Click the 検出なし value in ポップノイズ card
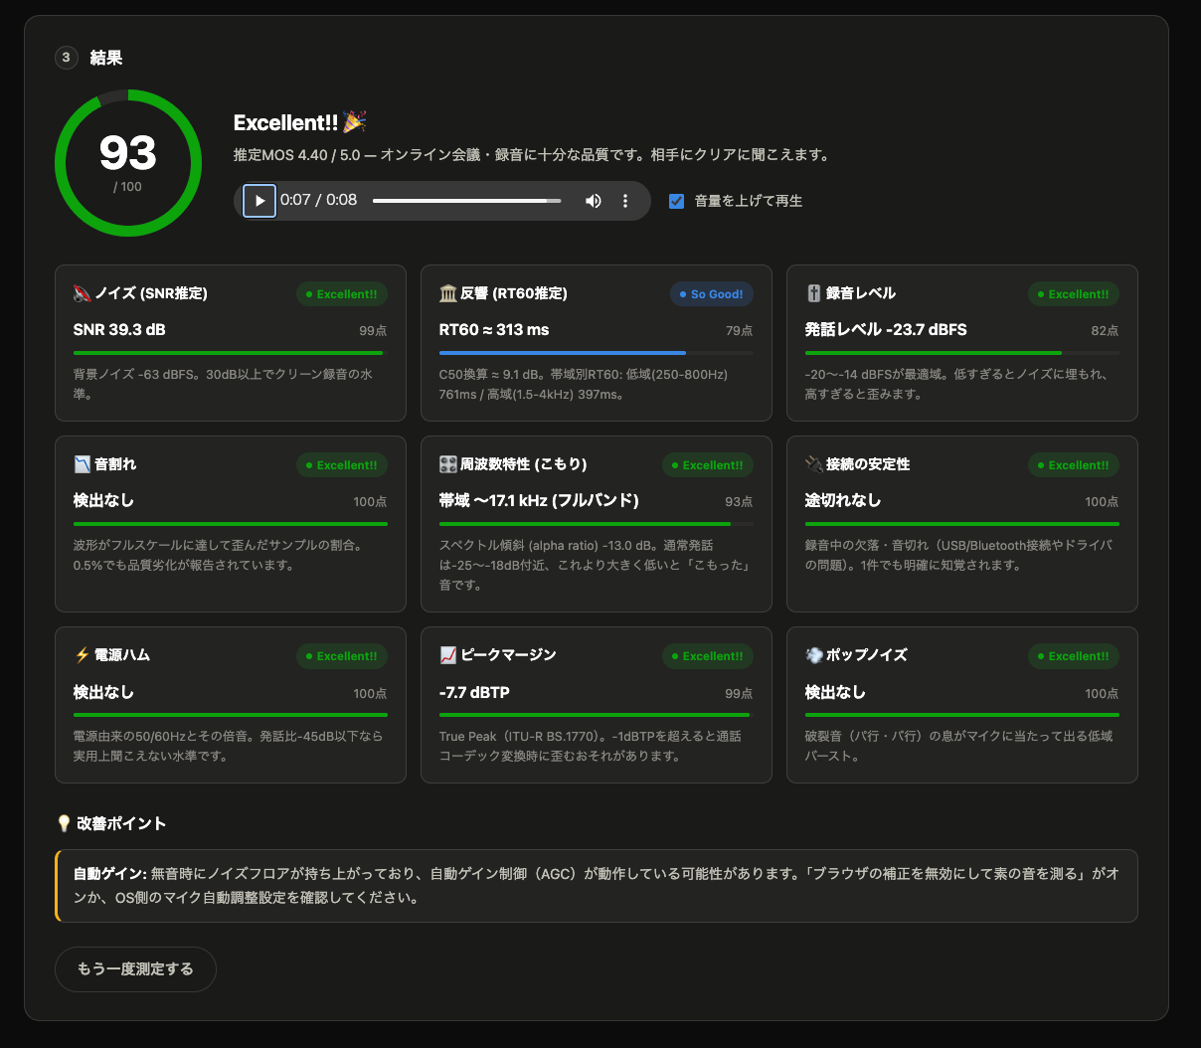Screen dimensions: 1201x1048 (x=835, y=692)
